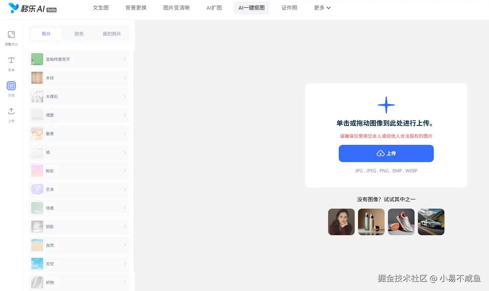Click the 阴影 shadow thumbnail
Viewport: 489px width, 291px height.
[37, 227]
